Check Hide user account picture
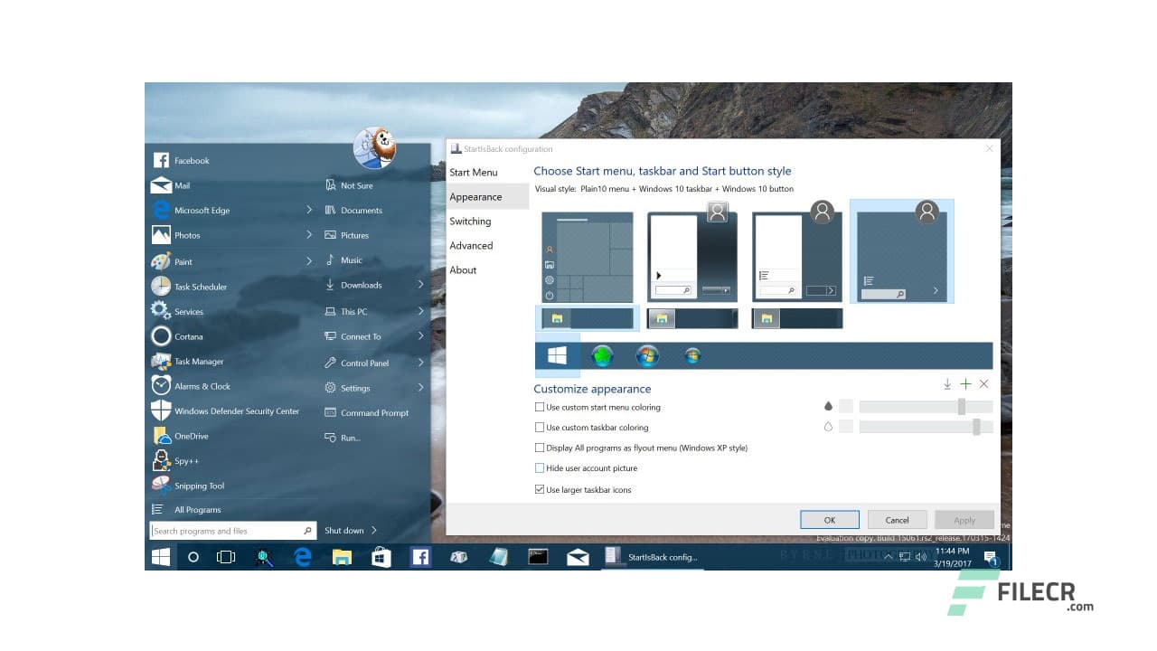1157x651 pixels. 540,468
